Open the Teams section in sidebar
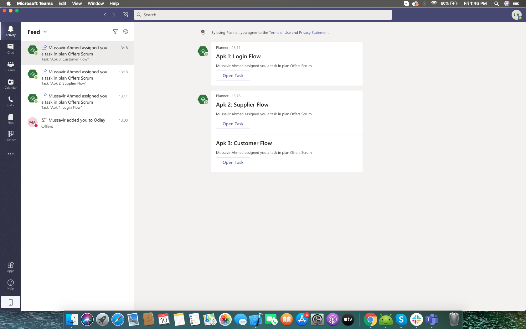Image resolution: width=526 pixels, height=329 pixels. click(10, 66)
